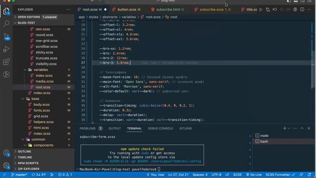Switch to the subscribe.html editor tab
Screen dimensions: 316x178
click(x=170, y=9)
